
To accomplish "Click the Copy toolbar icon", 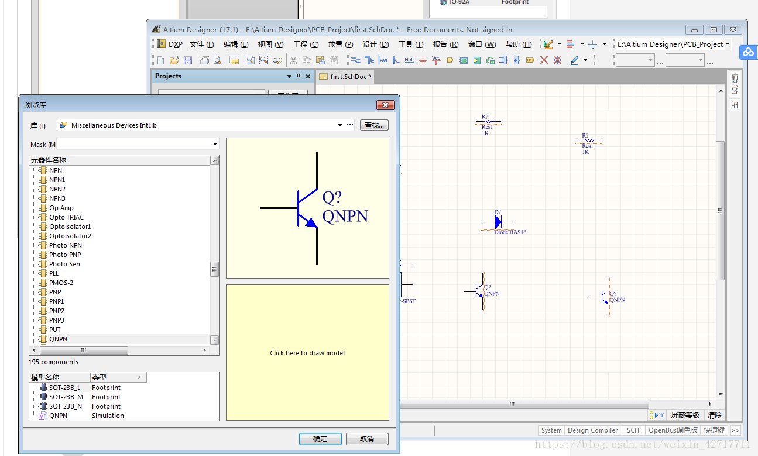I will 307,60.
